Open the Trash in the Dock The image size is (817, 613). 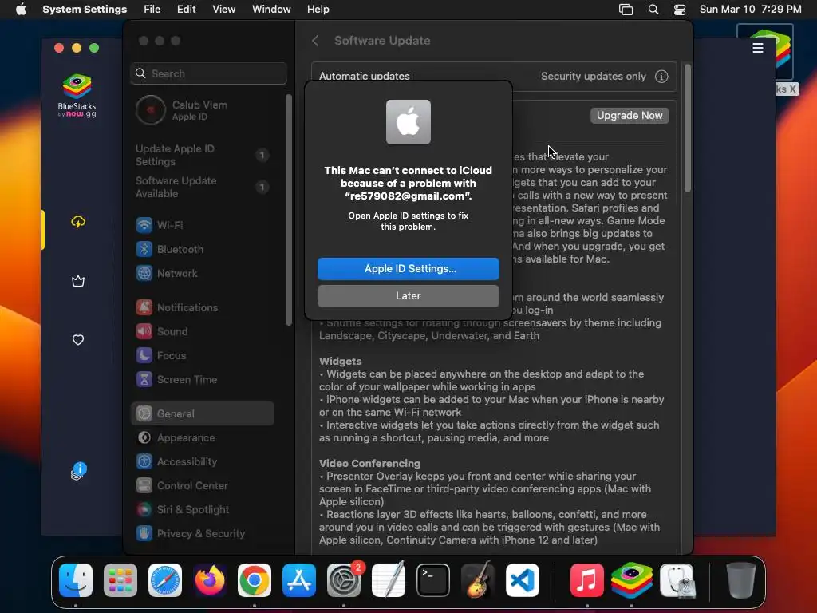click(x=740, y=580)
